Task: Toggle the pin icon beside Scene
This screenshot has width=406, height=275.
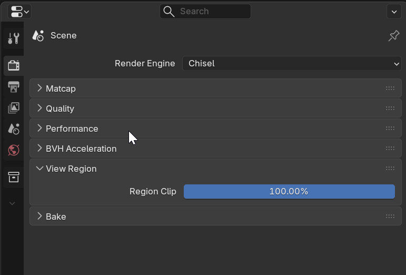Action: pos(393,36)
